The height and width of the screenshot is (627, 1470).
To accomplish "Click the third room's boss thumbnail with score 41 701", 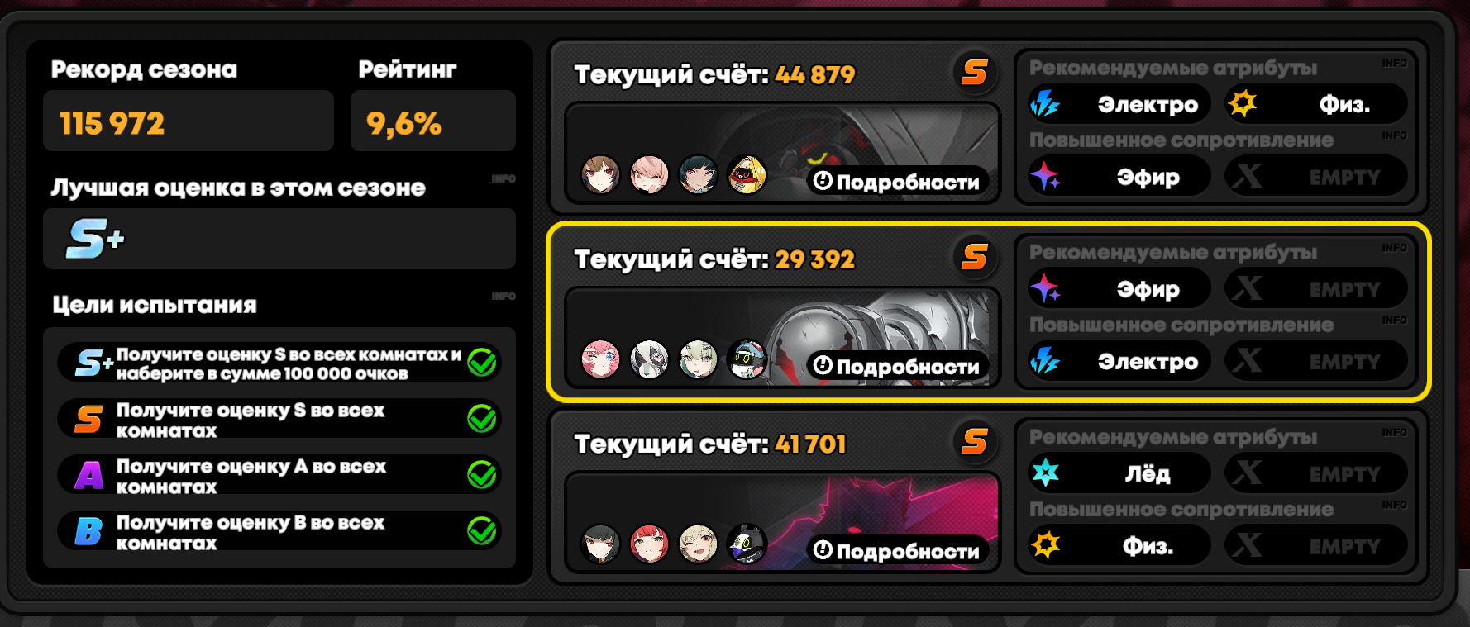I will 782,522.
